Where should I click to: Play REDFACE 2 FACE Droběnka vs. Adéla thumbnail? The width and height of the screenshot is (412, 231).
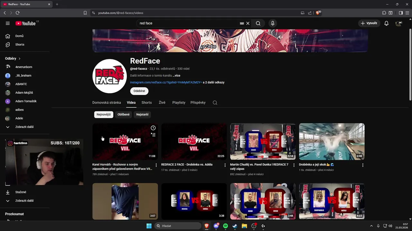194,141
